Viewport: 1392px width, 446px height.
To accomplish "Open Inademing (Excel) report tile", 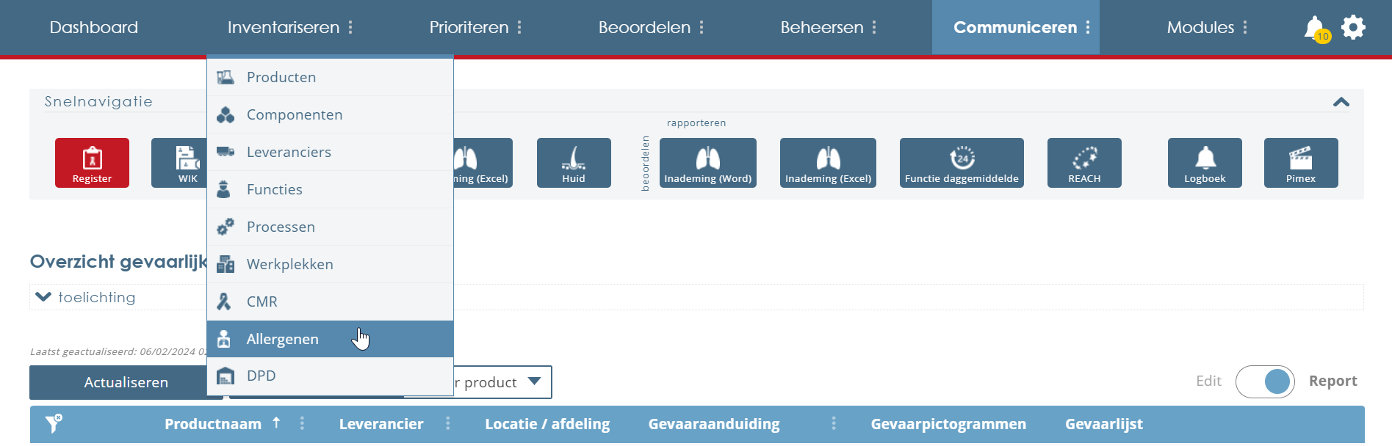I will click(x=828, y=163).
